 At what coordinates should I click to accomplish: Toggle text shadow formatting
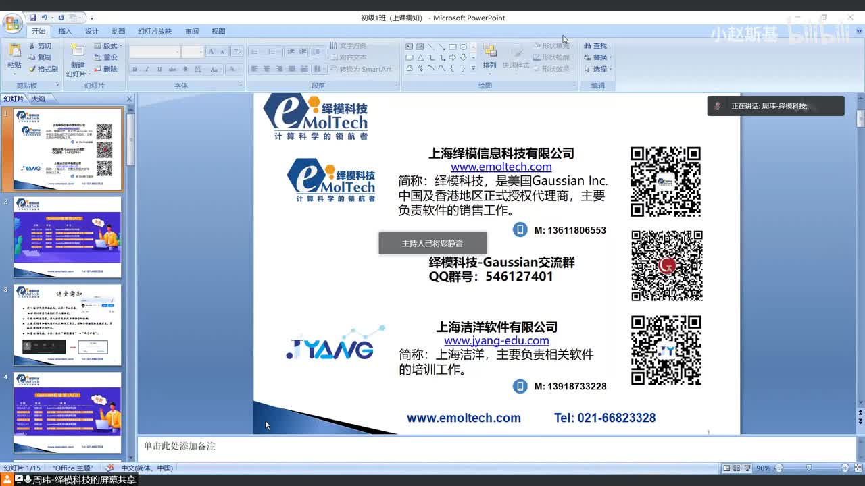point(184,70)
